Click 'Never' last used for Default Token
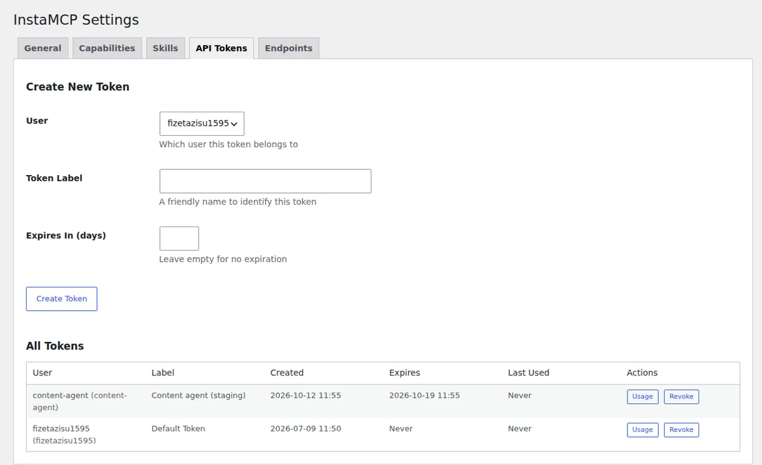The image size is (762, 465). click(519, 429)
